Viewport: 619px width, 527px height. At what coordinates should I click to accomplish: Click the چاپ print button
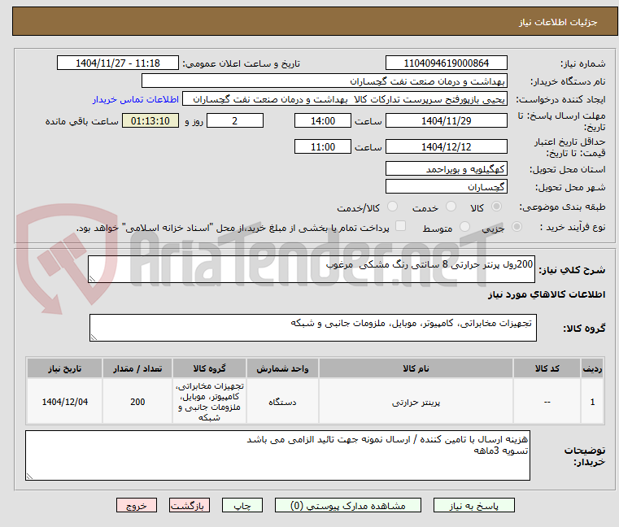(242, 506)
